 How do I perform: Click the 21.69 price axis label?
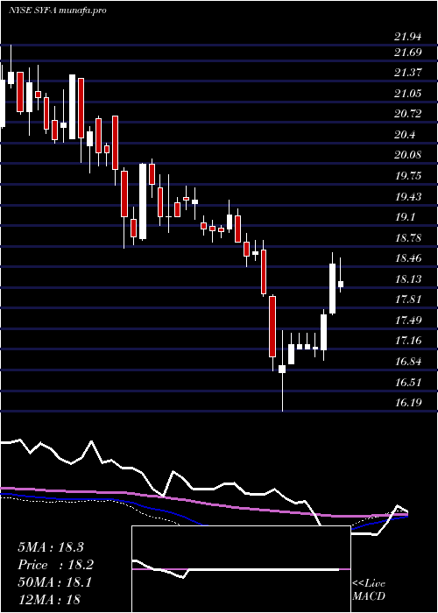[408, 52]
